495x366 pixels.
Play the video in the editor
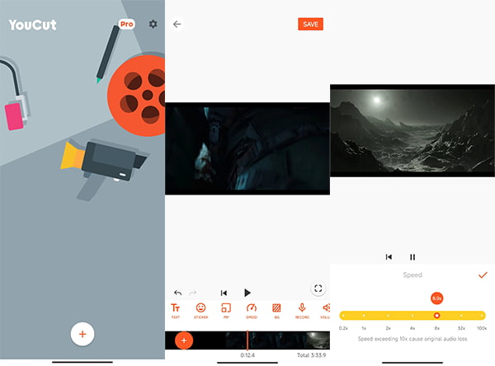click(247, 293)
